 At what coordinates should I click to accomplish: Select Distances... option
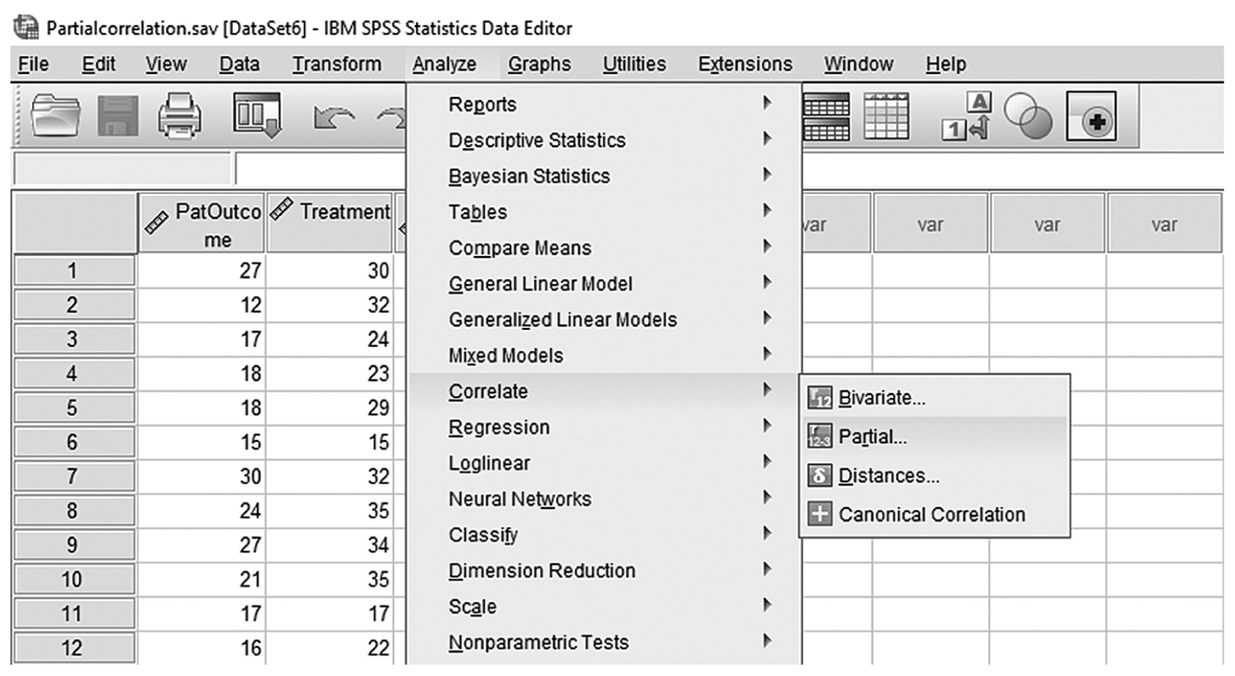tap(935, 476)
